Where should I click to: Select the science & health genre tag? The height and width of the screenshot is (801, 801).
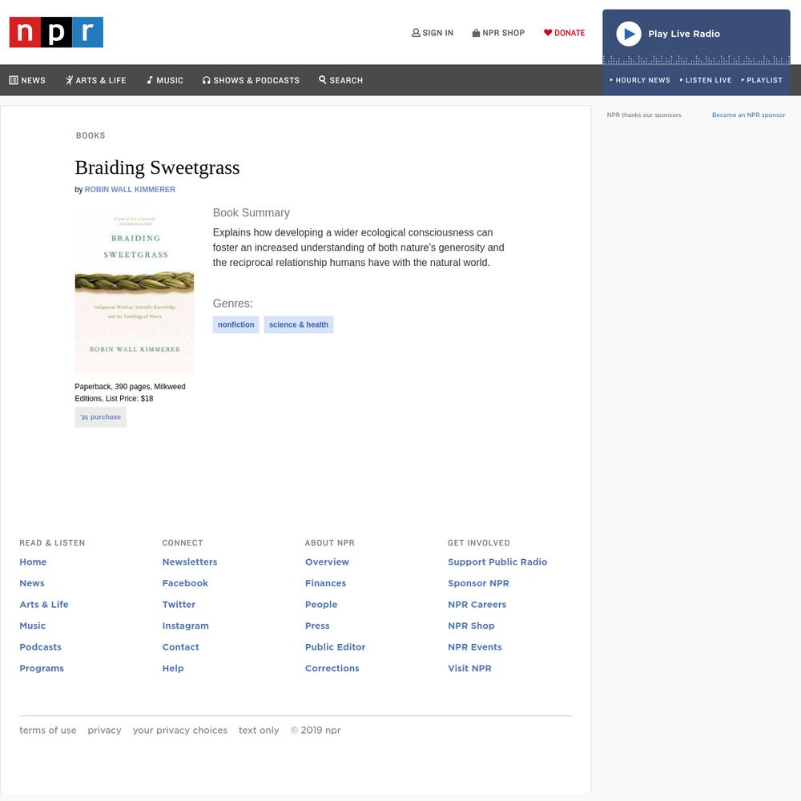pos(299,325)
